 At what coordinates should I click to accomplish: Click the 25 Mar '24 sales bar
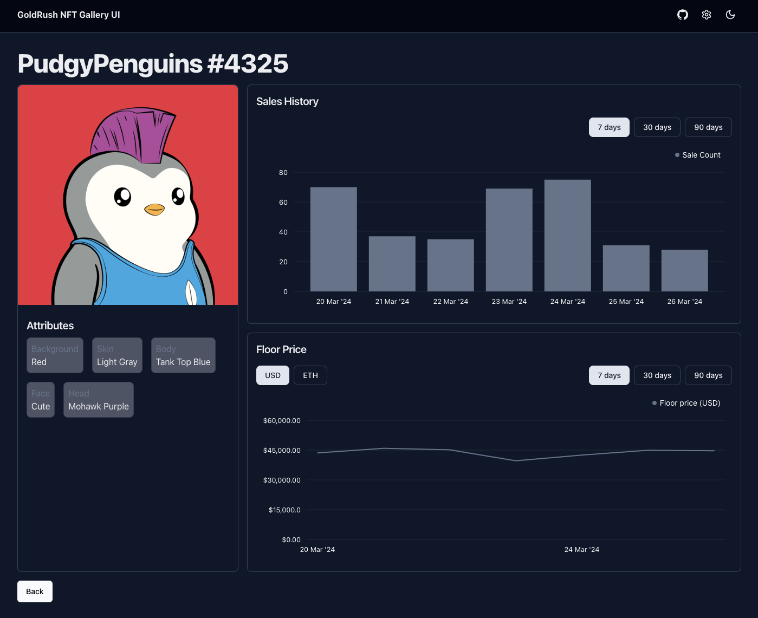[x=626, y=268]
